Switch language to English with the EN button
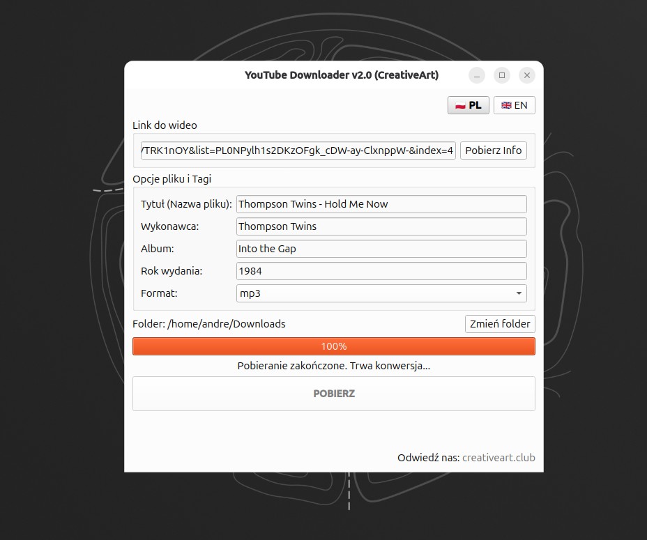 [514, 105]
